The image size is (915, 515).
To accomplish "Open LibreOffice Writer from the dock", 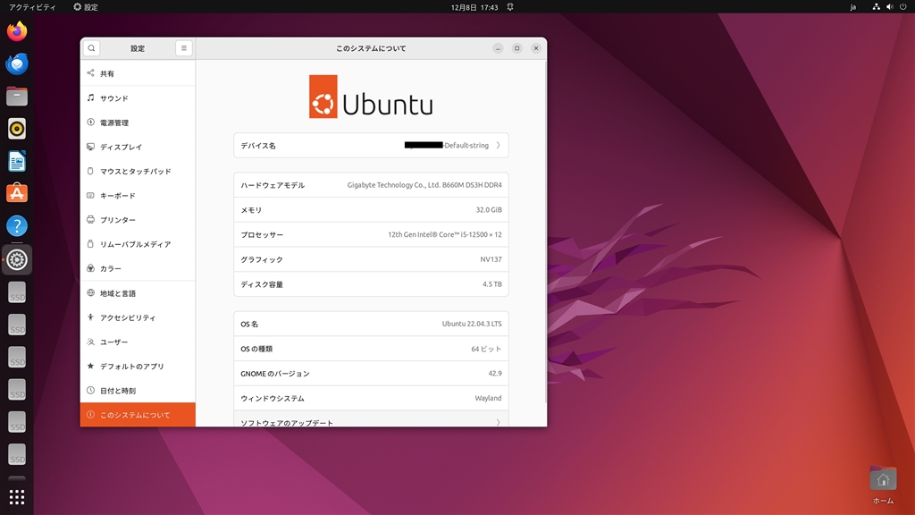I will pyautogui.click(x=17, y=161).
